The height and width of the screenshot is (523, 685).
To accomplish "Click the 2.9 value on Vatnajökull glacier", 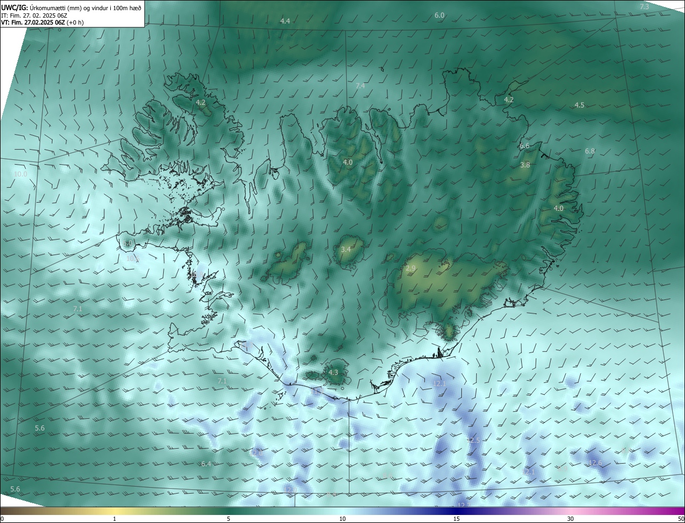I will pos(411,268).
